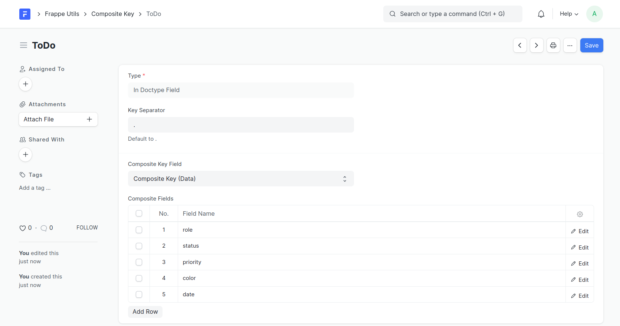Screen dimensions: 620x326
Task: Open Composite Fields table settings gear
Action: pos(580,214)
